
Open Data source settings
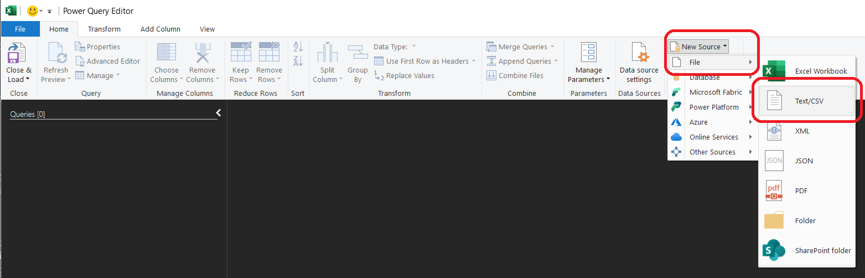pyautogui.click(x=639, y=63)
